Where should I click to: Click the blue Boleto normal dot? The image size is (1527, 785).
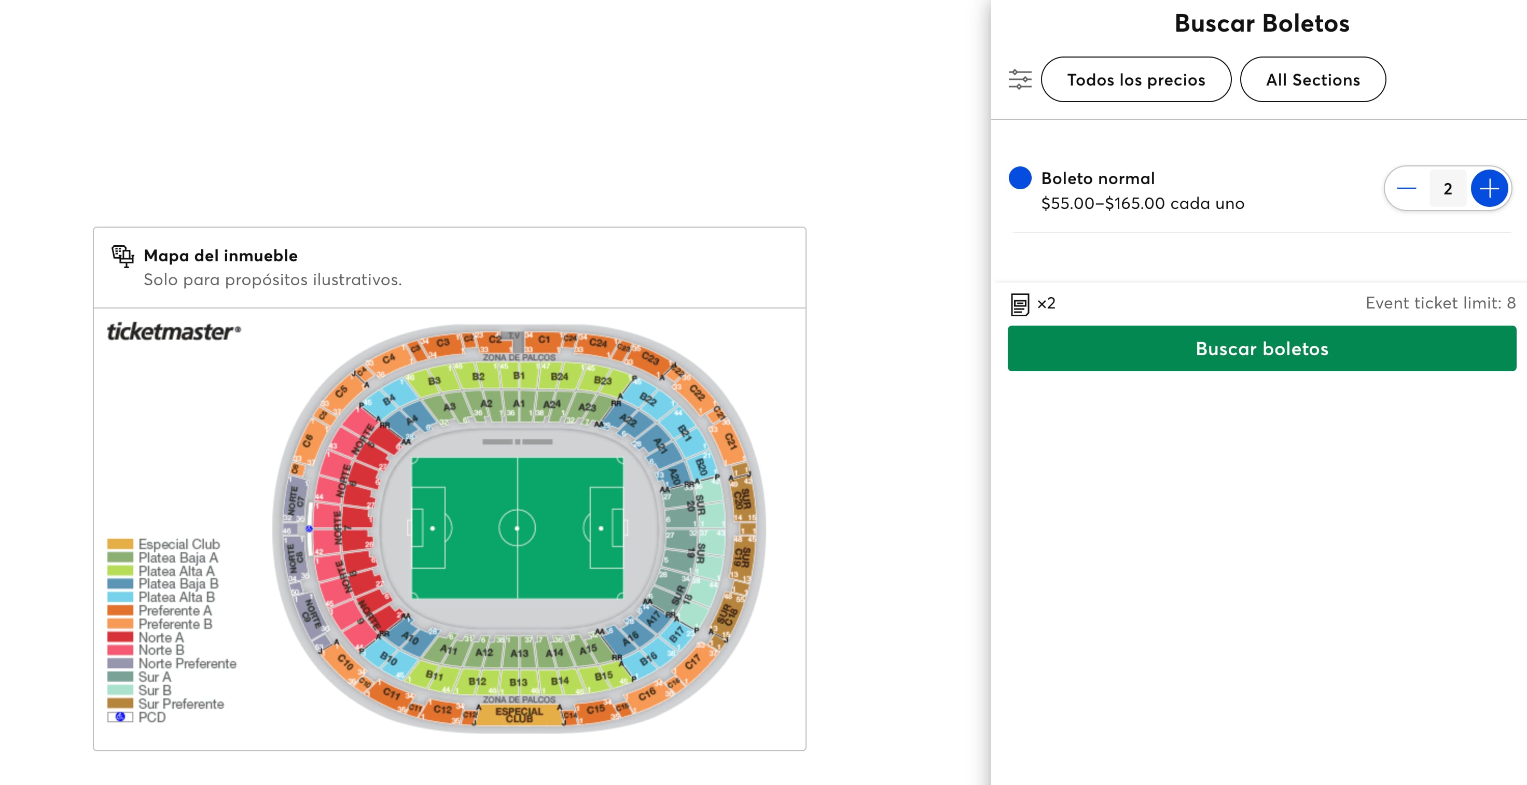coord(1020,178)
